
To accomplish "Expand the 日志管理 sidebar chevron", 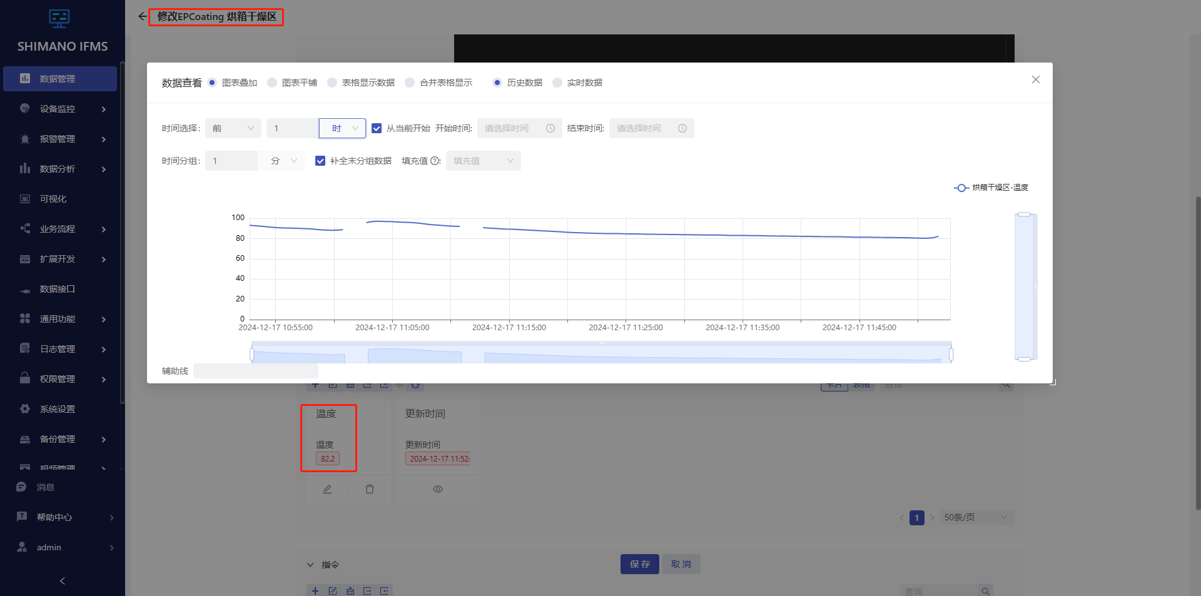I will click(104, 350).
